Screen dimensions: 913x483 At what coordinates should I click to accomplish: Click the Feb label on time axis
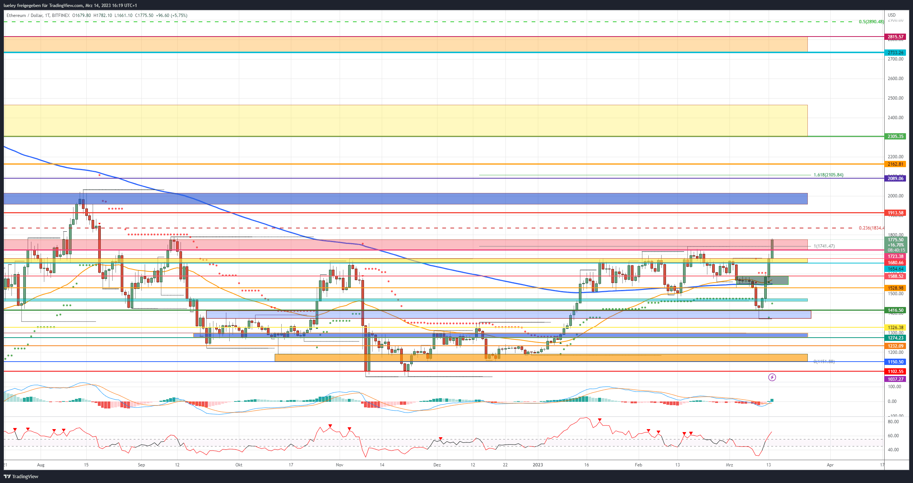[x=638, y=465]
